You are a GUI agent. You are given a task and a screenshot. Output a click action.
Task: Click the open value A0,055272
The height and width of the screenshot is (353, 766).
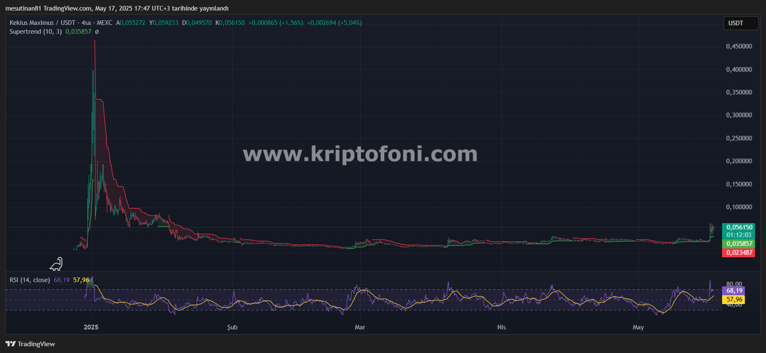pyautogui.click(x=130, y=23)
